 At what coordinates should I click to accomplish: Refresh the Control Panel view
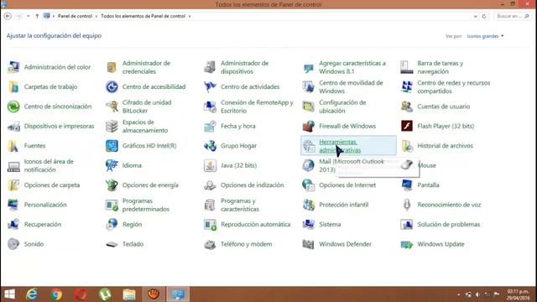tap(484, 16)
